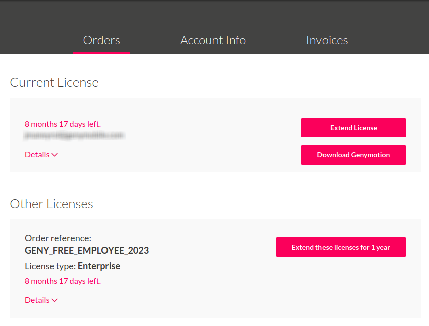Viewport: 429px width, 326px height.
Task: Open the Details link in Current License section
Action: (x=37, y=154)
